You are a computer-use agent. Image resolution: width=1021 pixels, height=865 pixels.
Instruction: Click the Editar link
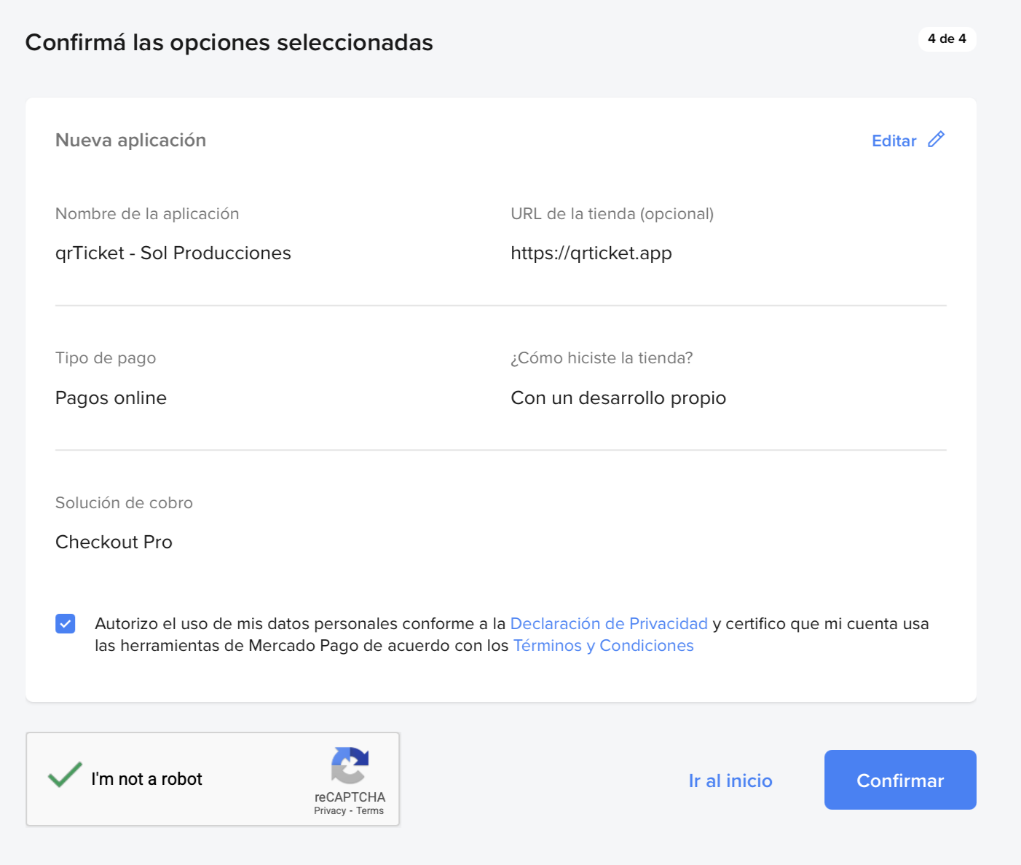(894, 141)
